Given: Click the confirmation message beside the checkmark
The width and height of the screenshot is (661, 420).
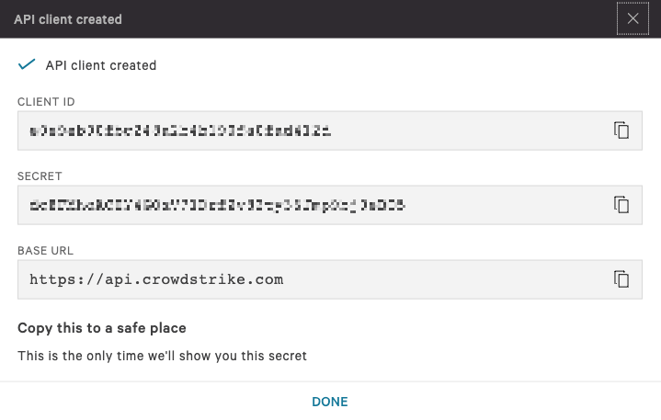Looking at the screenshot, I should tap(101, 65).
